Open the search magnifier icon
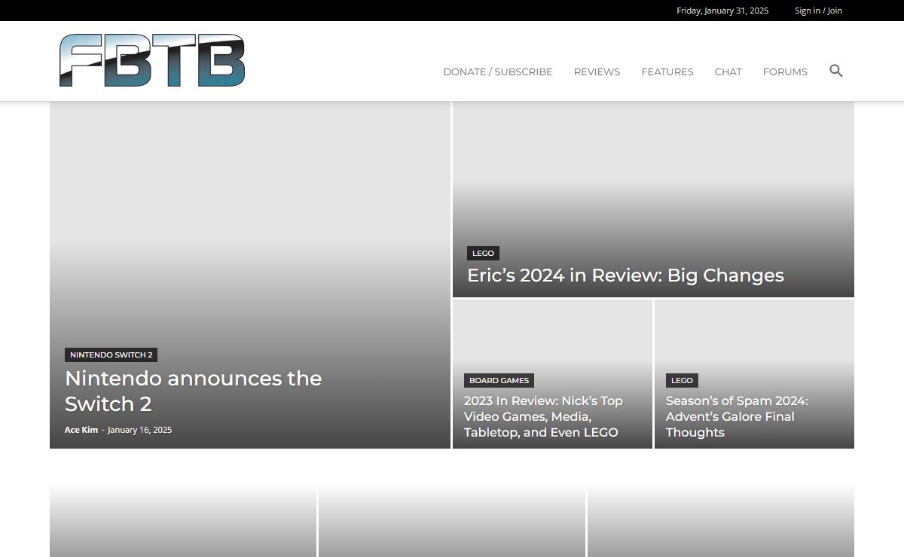The width and height of the screenshot is (904, 557). click(x=835, y=71)
